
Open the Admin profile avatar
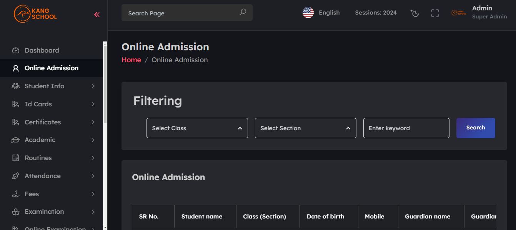click(459, 13)
